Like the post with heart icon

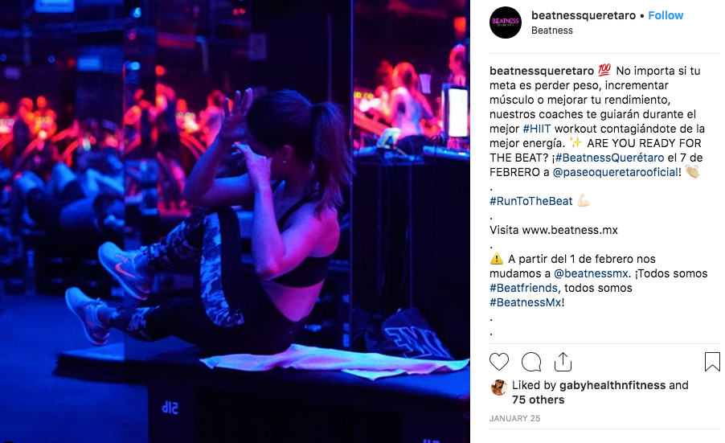point(499,362)
